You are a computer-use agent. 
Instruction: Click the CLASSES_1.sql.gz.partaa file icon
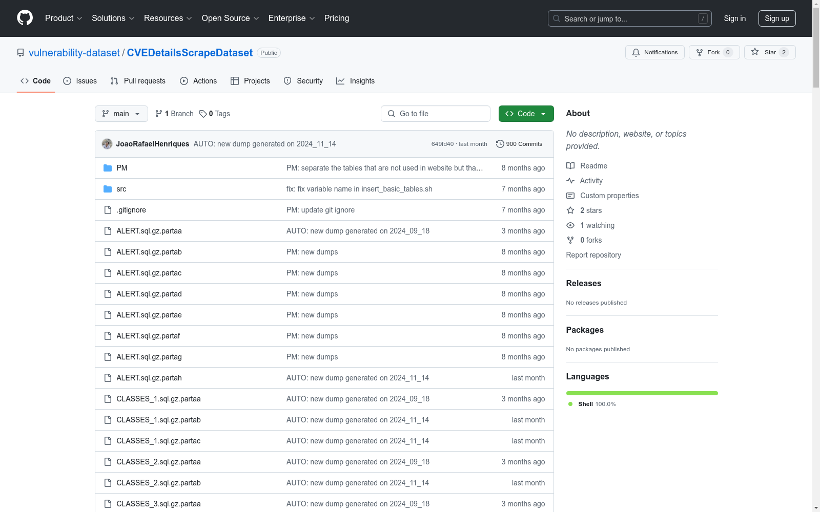click(x=108, y=399)
